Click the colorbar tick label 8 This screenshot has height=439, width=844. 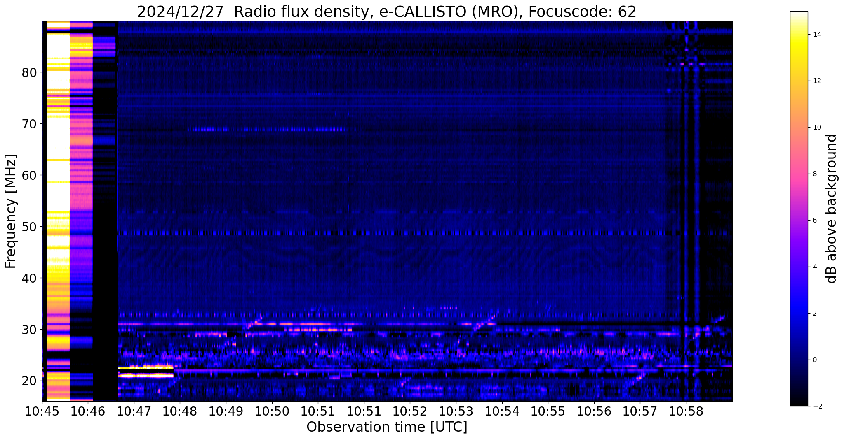(814, 174)
